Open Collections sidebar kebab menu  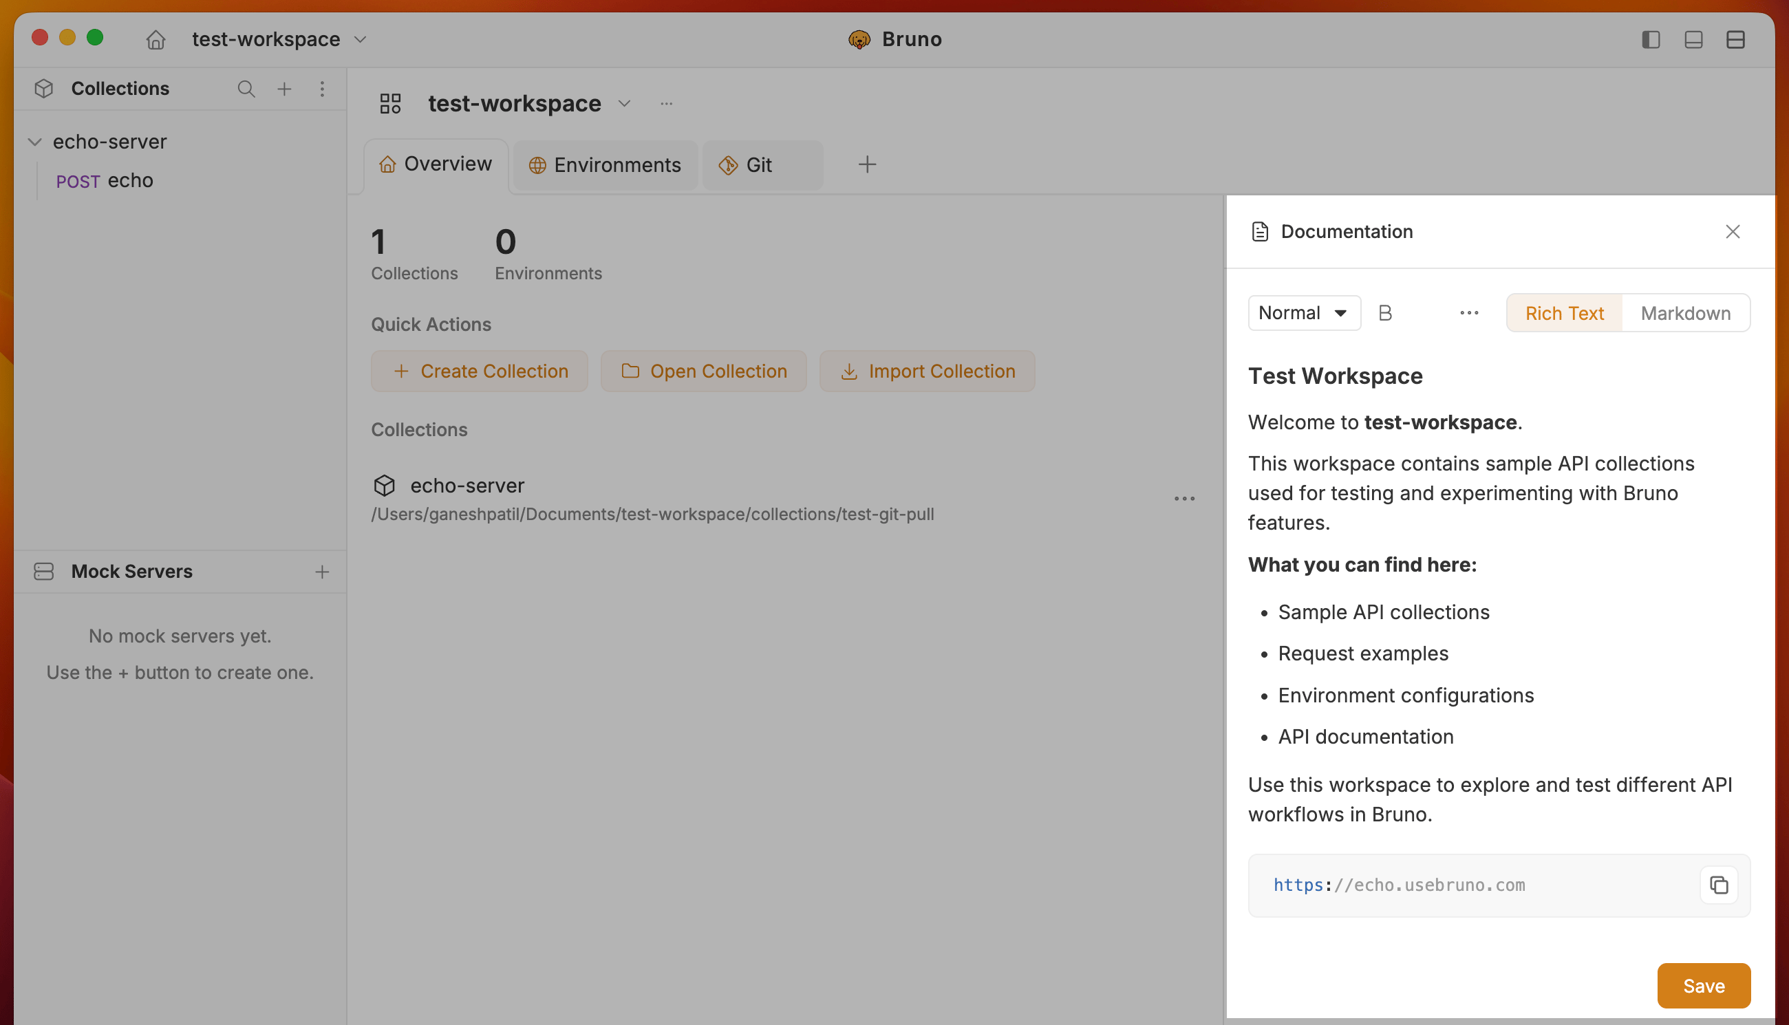tap(322, 89)
